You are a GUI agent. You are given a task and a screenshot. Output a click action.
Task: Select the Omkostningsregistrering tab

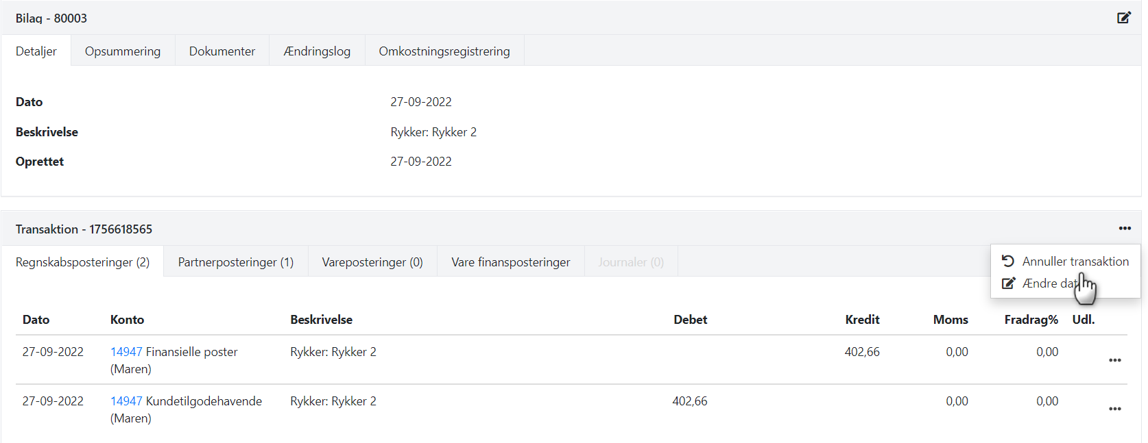[x=444, y=51]
